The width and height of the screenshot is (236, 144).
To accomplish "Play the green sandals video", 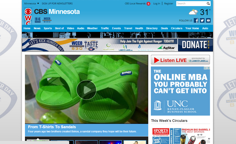I will tap(86, 90).
